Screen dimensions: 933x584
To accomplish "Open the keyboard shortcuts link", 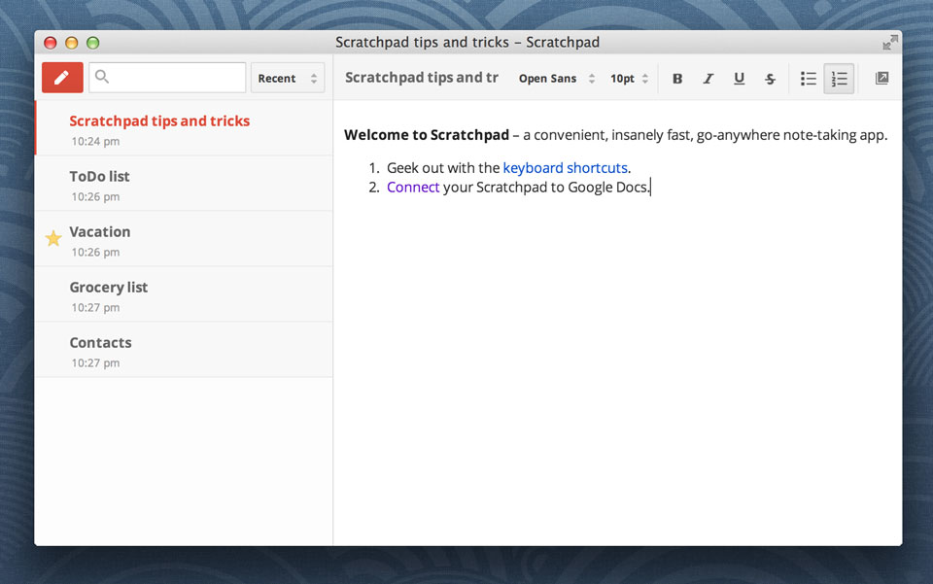I will tap(566, 168).
